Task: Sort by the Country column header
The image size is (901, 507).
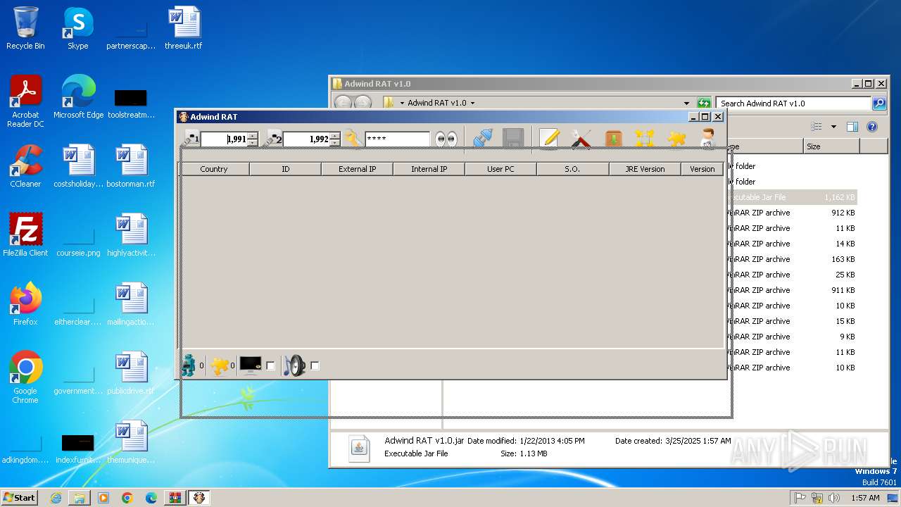Action: click(214, 169)
